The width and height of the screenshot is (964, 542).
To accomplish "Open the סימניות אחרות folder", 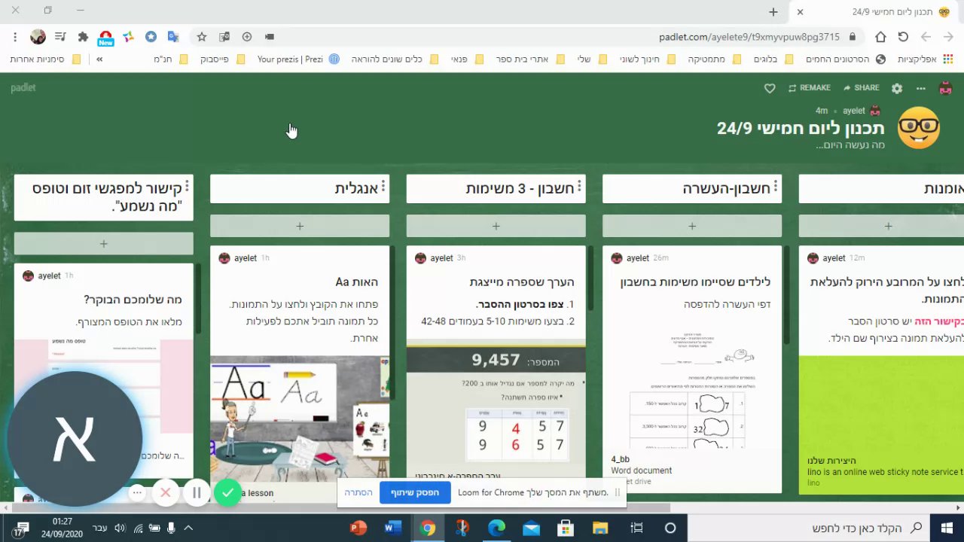I will pos(46,59).
